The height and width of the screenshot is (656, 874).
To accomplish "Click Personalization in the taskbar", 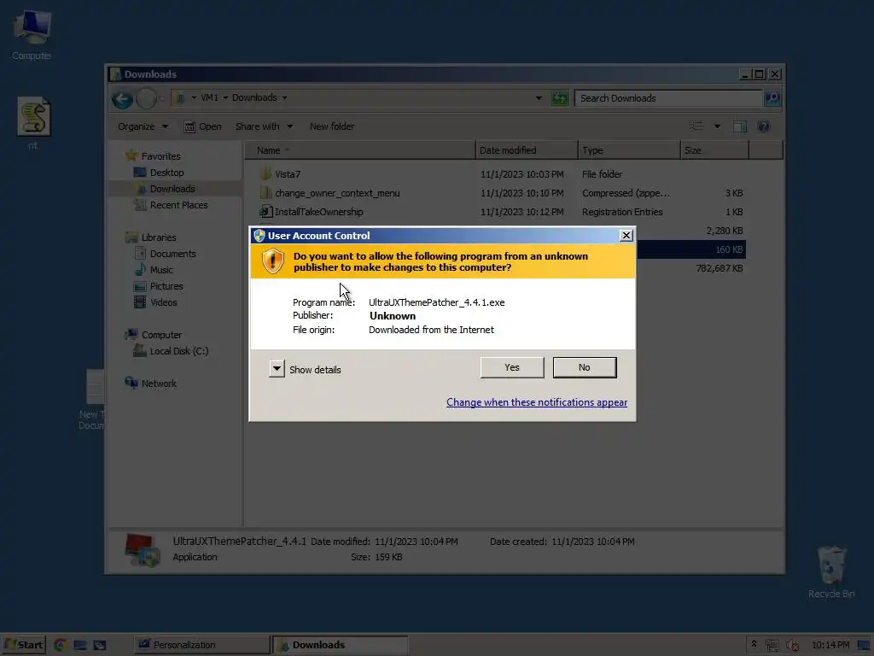I will (x=201, y=645).
